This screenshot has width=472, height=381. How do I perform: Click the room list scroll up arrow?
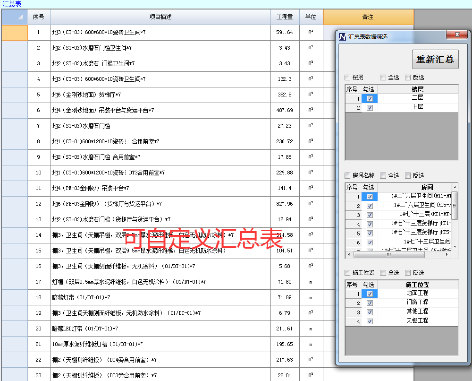[x=455, y=187]
